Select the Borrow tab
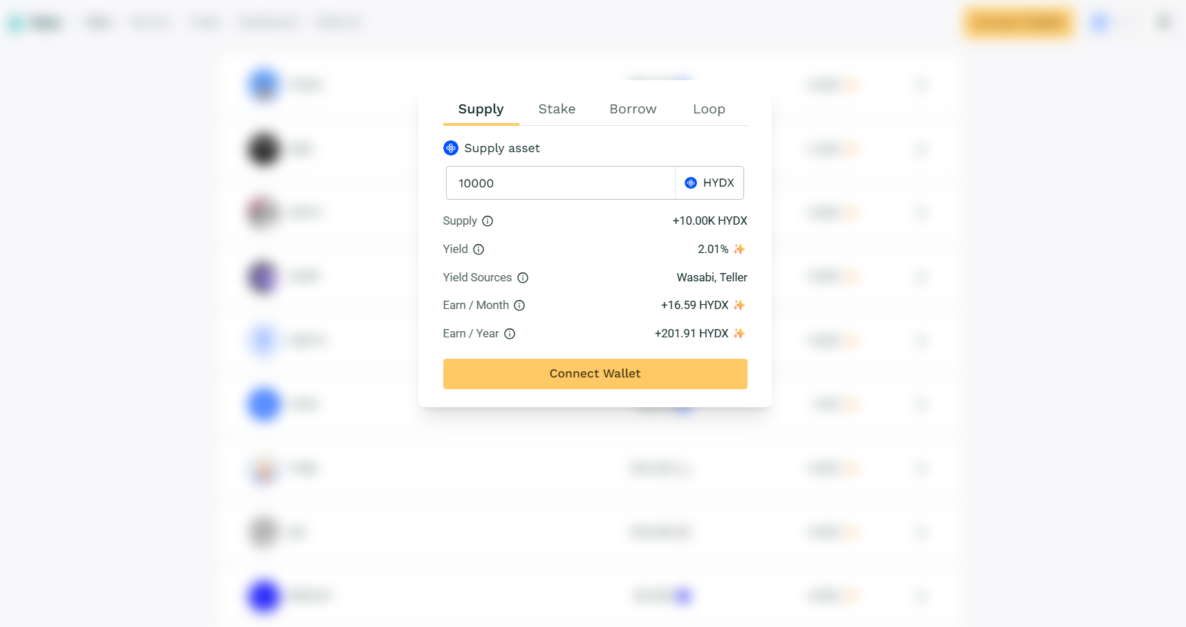The height and width of the screenshot is (627, 1186). [633, 109]
